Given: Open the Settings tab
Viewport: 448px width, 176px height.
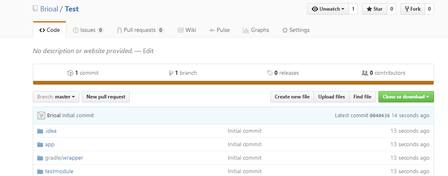Looking at the screenshot, I should (296, 30).
